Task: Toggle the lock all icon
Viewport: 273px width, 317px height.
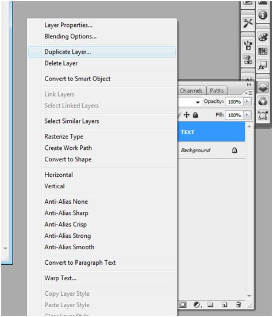Action: click(x=195, y=115)
